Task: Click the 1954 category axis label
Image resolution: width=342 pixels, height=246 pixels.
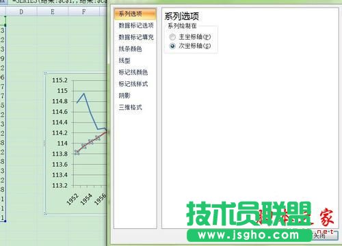Action: point(87,199)
